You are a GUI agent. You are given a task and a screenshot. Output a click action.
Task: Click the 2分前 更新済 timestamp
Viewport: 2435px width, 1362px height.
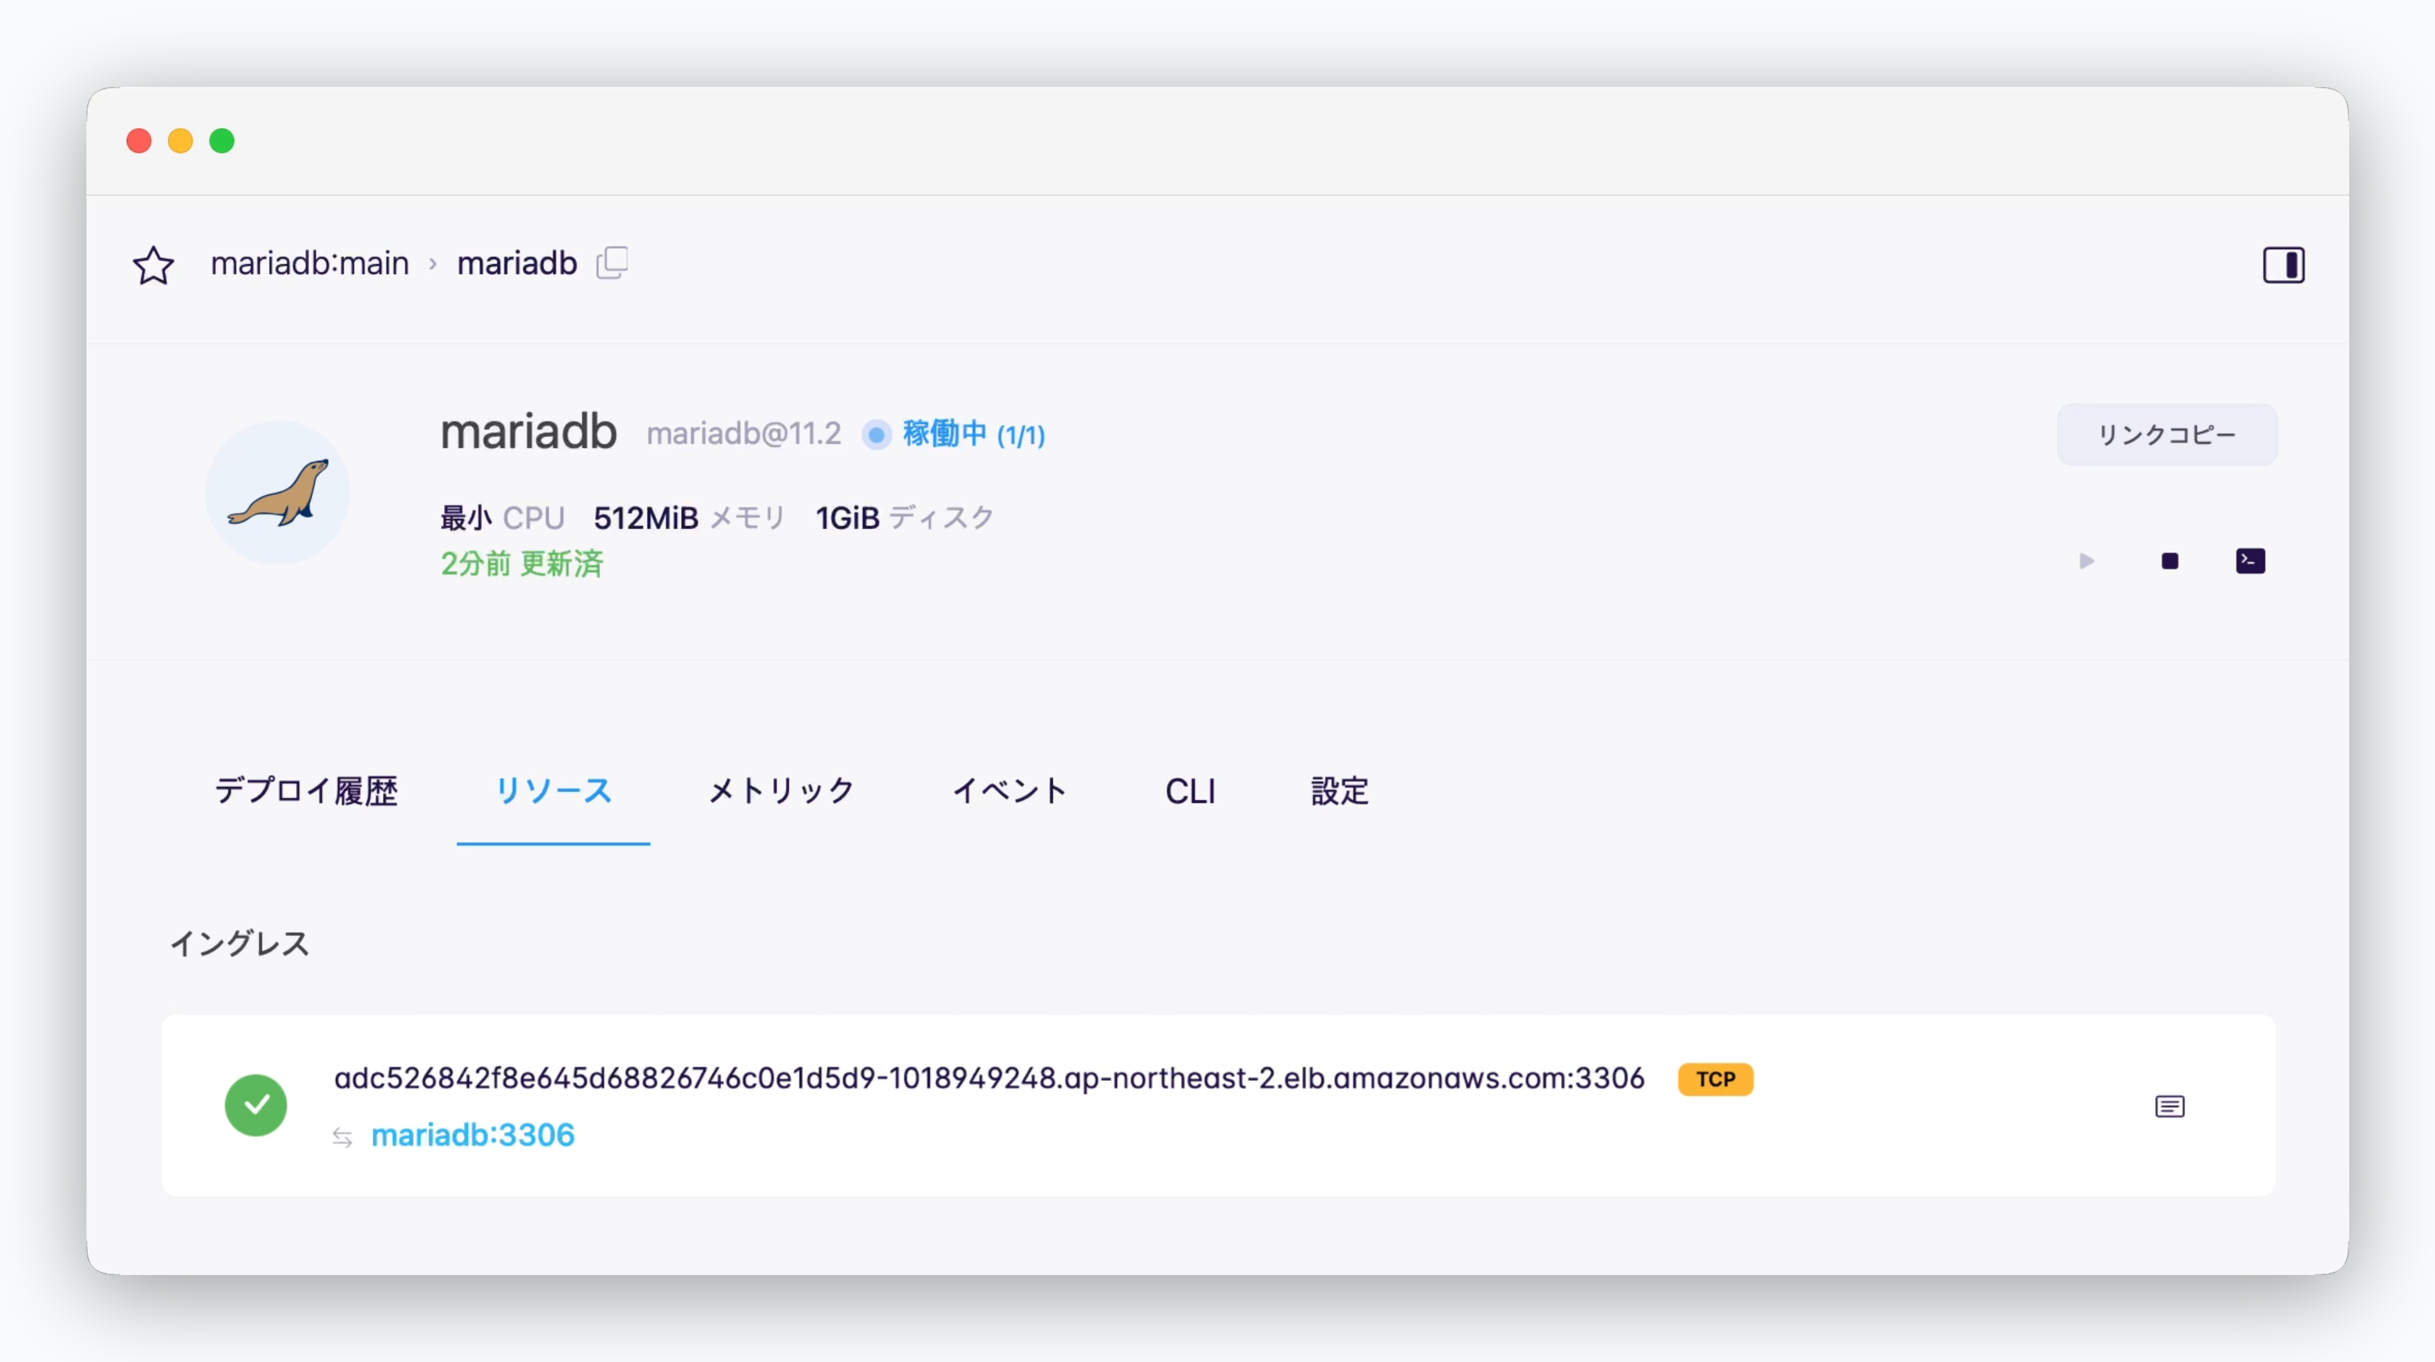click(522, 564)
